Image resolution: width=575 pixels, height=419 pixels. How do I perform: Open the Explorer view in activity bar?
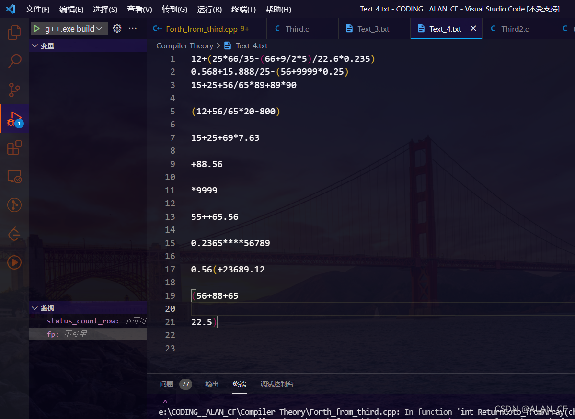14,33
